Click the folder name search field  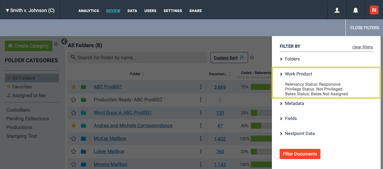coord(138,57)
